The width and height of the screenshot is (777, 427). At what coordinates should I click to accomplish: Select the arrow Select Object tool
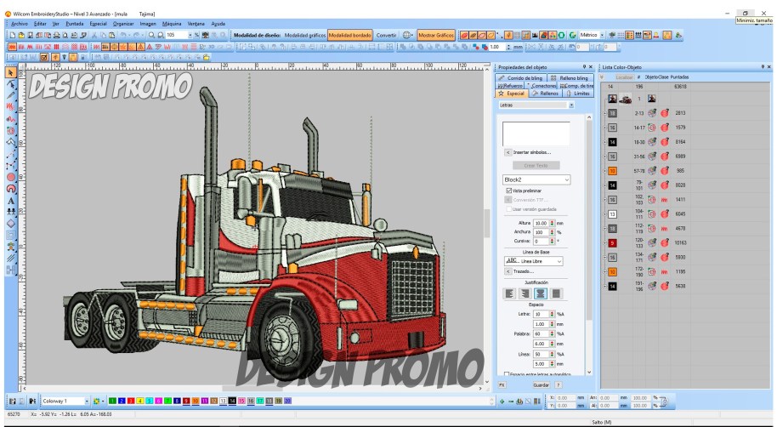[x=11, y=73]
